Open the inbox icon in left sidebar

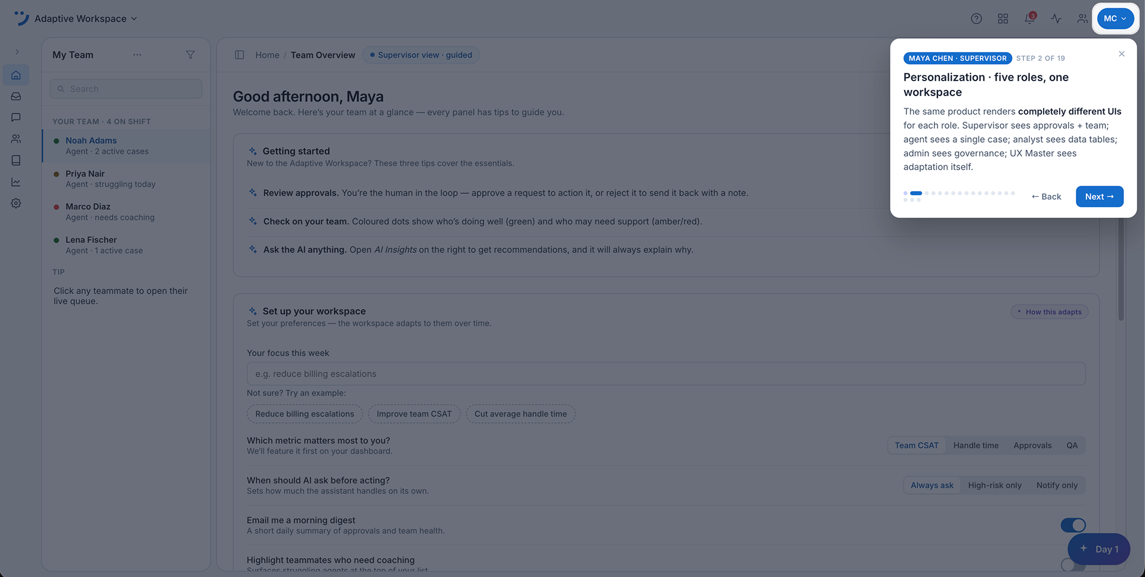[x=16, y=96]
